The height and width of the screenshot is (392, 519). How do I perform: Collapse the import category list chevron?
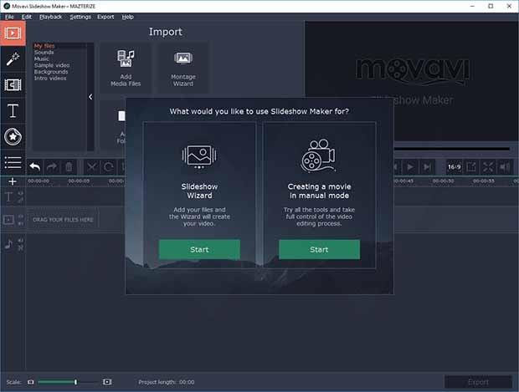[90, 97]
